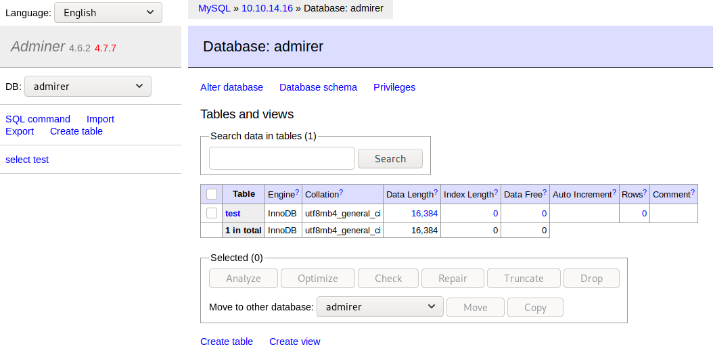Open the Import link

click(101, 119)
